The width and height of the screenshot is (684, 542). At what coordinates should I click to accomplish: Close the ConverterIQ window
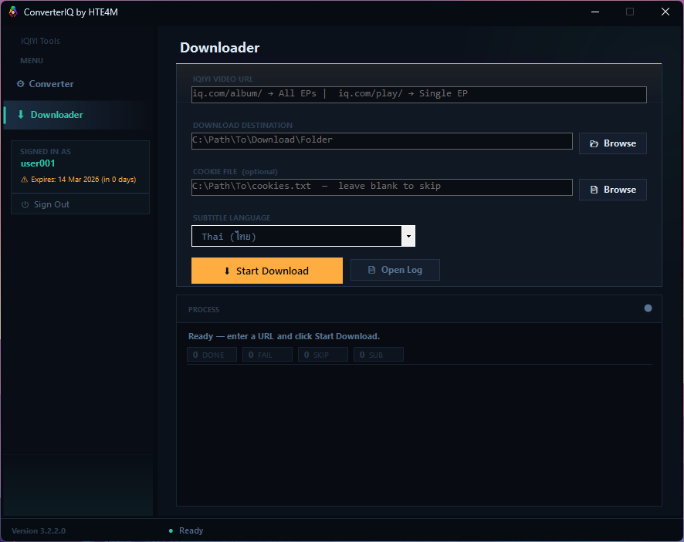pyautogui.click(x=665, y=12)
